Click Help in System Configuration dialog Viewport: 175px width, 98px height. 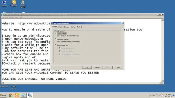(x=118, y=67)
